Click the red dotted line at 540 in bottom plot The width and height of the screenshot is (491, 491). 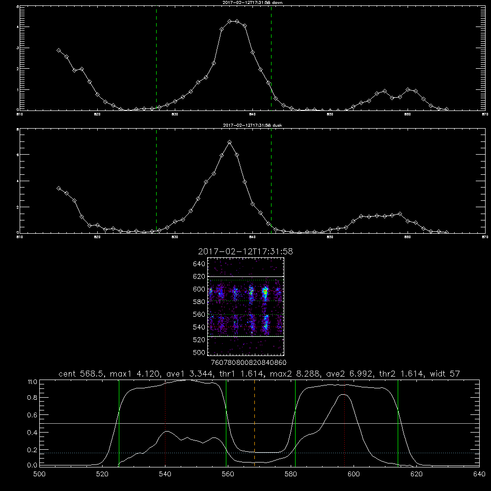point(165,423)
